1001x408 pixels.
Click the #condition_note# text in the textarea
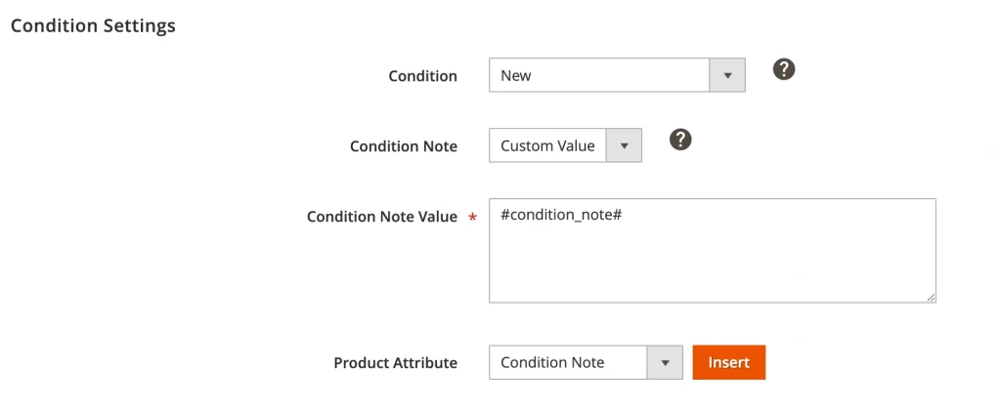pos(561,215)
